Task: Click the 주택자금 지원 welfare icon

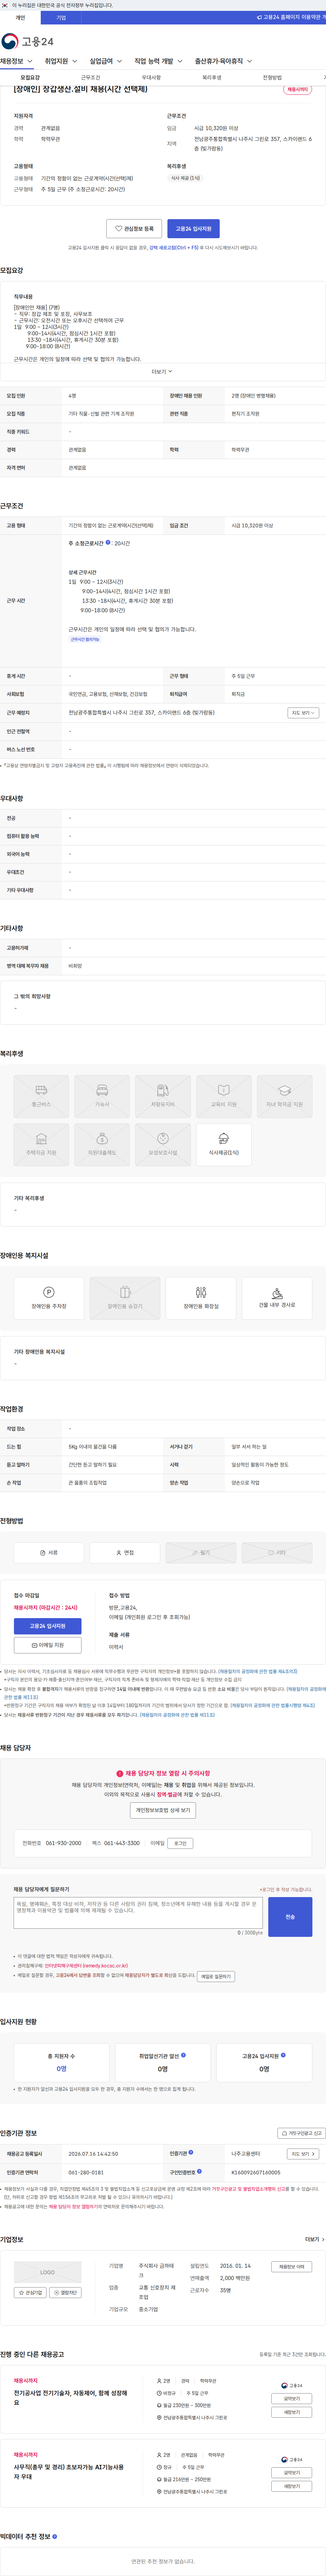Action: tap(41, 1145)
